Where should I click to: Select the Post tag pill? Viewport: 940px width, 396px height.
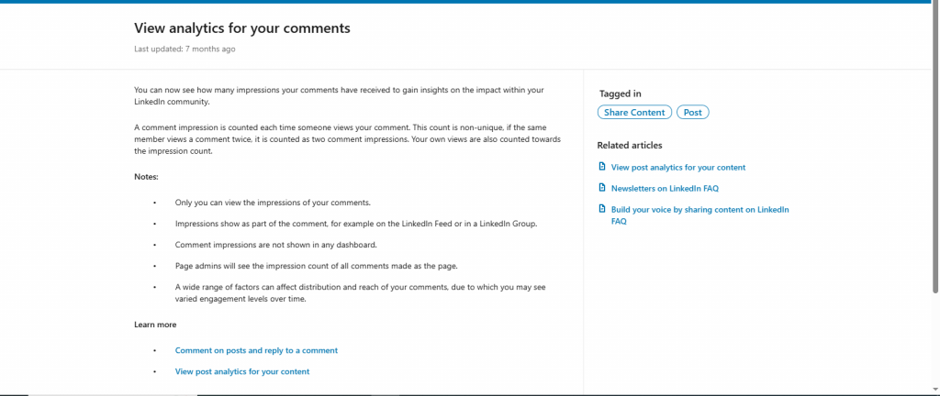click(693, 113)
